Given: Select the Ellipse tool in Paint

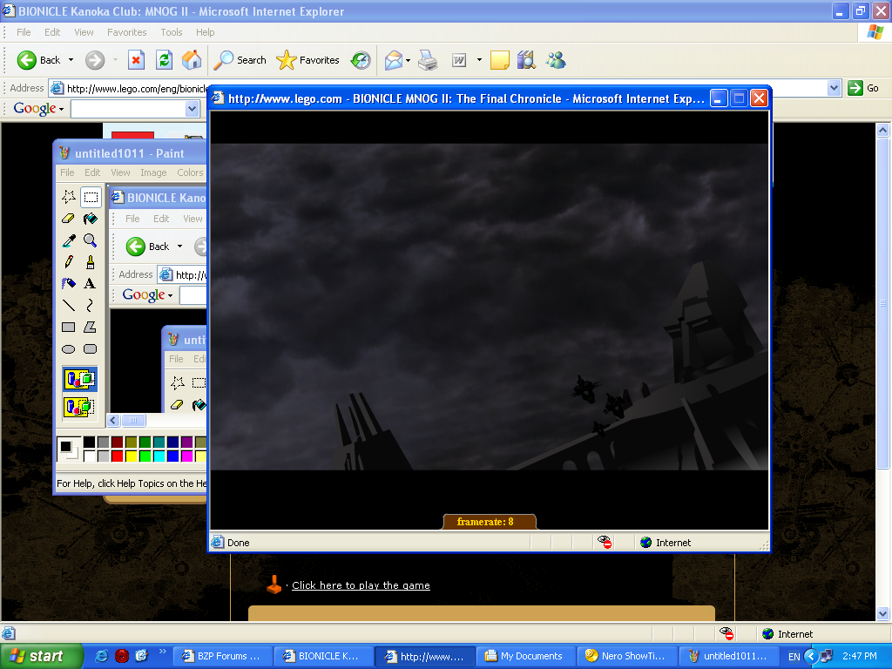Looking at the screenshot, I should [x=69, y=348].
